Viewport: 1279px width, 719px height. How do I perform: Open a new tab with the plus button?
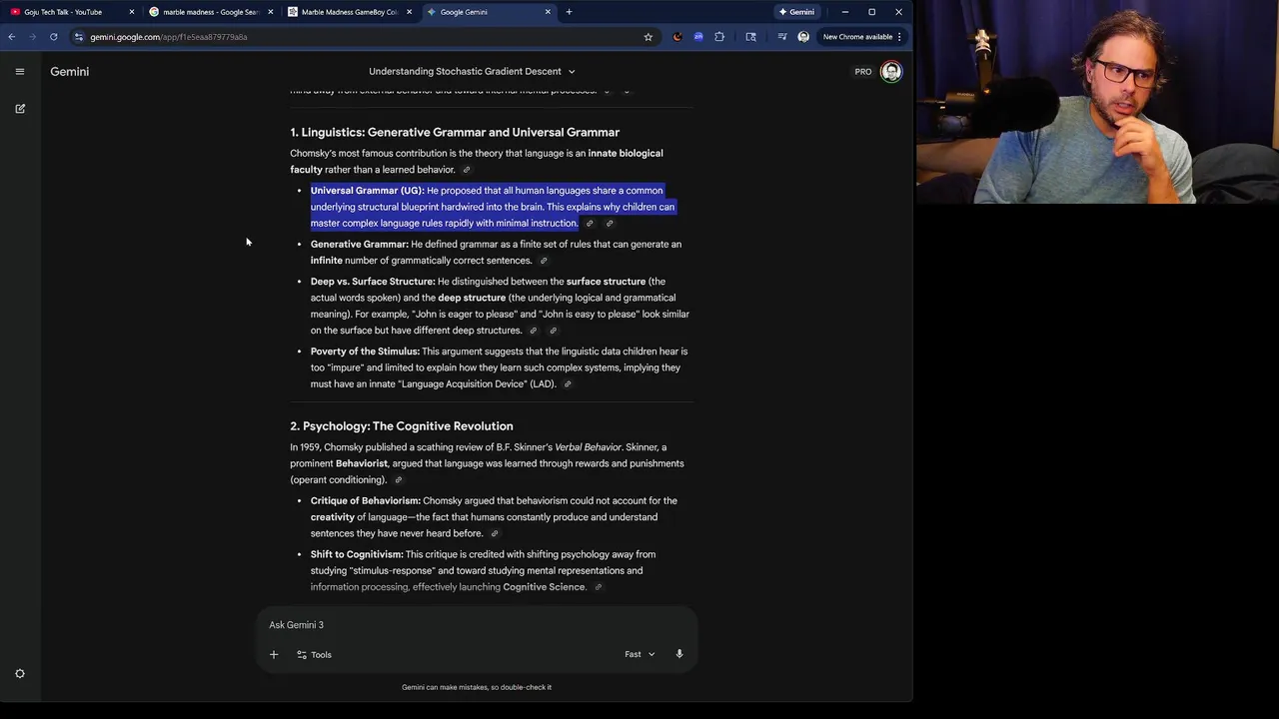(x=569, y=12)
